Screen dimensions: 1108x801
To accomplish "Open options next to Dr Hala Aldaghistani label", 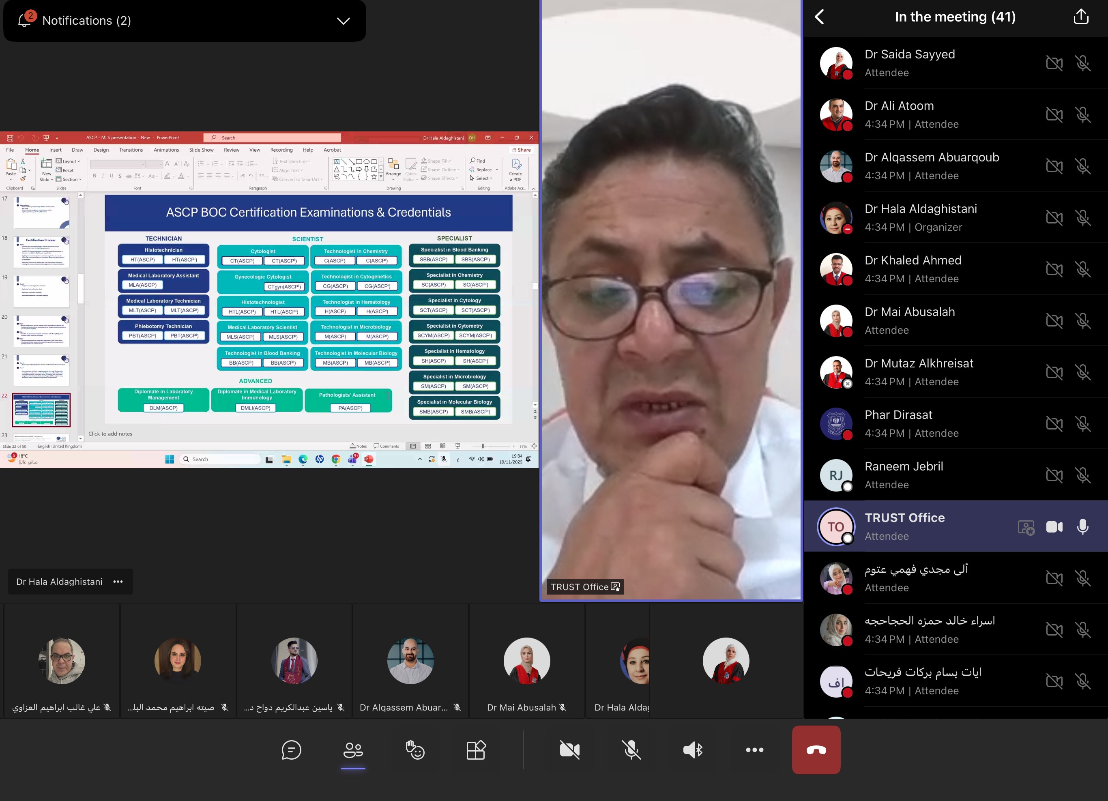I will pyautogui.click(x=118, y=581).
